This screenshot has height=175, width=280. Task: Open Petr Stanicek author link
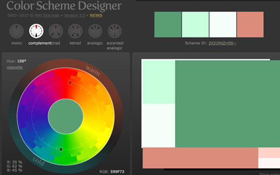pyautogui.click(x=47, y=15)
